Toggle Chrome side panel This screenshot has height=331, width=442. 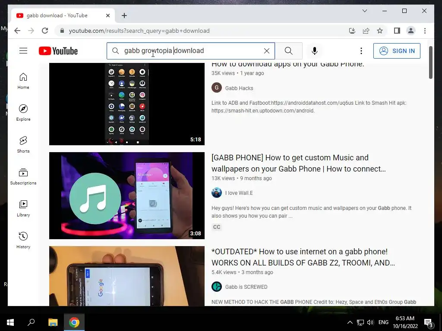(x=397, y=31)
